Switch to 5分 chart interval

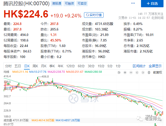tap(110, 66)
